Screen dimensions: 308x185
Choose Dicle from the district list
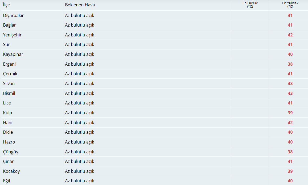(8, 132)
